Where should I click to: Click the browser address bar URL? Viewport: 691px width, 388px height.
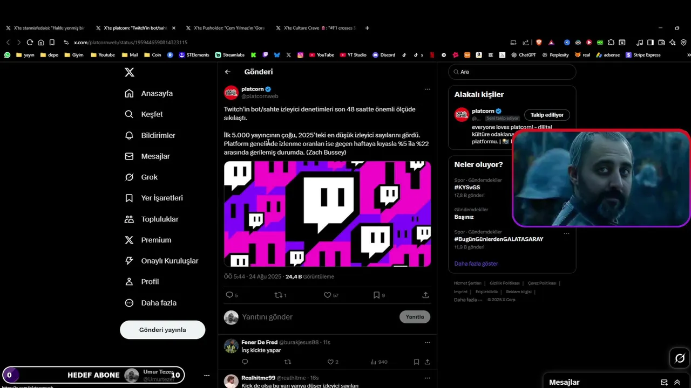[131, 42]
